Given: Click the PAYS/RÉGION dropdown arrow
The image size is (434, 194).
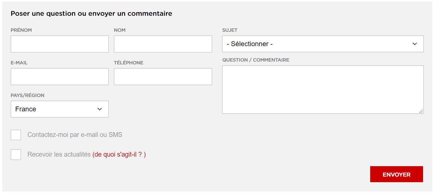Looking at the screenshot, I should click(99, 109).
